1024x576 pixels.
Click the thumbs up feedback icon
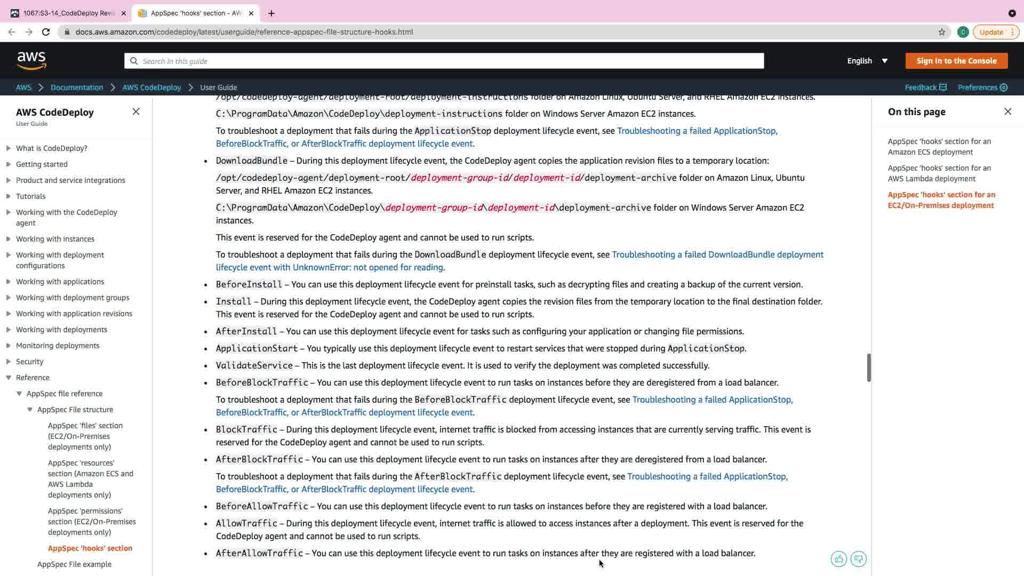(x=838, y=559)
